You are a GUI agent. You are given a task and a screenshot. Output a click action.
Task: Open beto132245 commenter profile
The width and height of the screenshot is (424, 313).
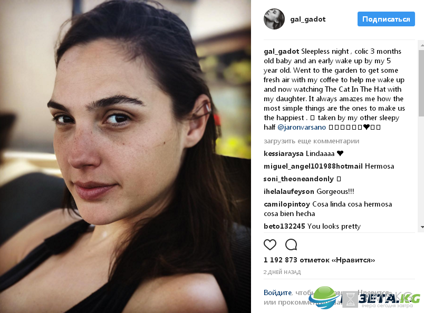pyautogui.click(x=284, y=226)
